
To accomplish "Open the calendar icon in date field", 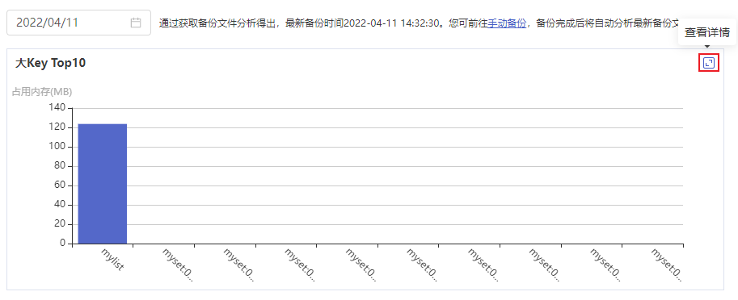I will (x=136, y=23).
